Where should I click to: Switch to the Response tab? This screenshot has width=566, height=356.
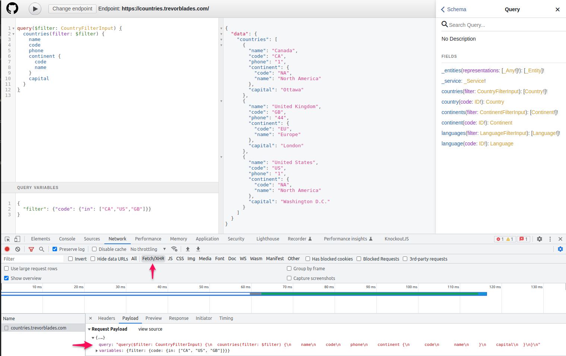(x=178, y=318)
